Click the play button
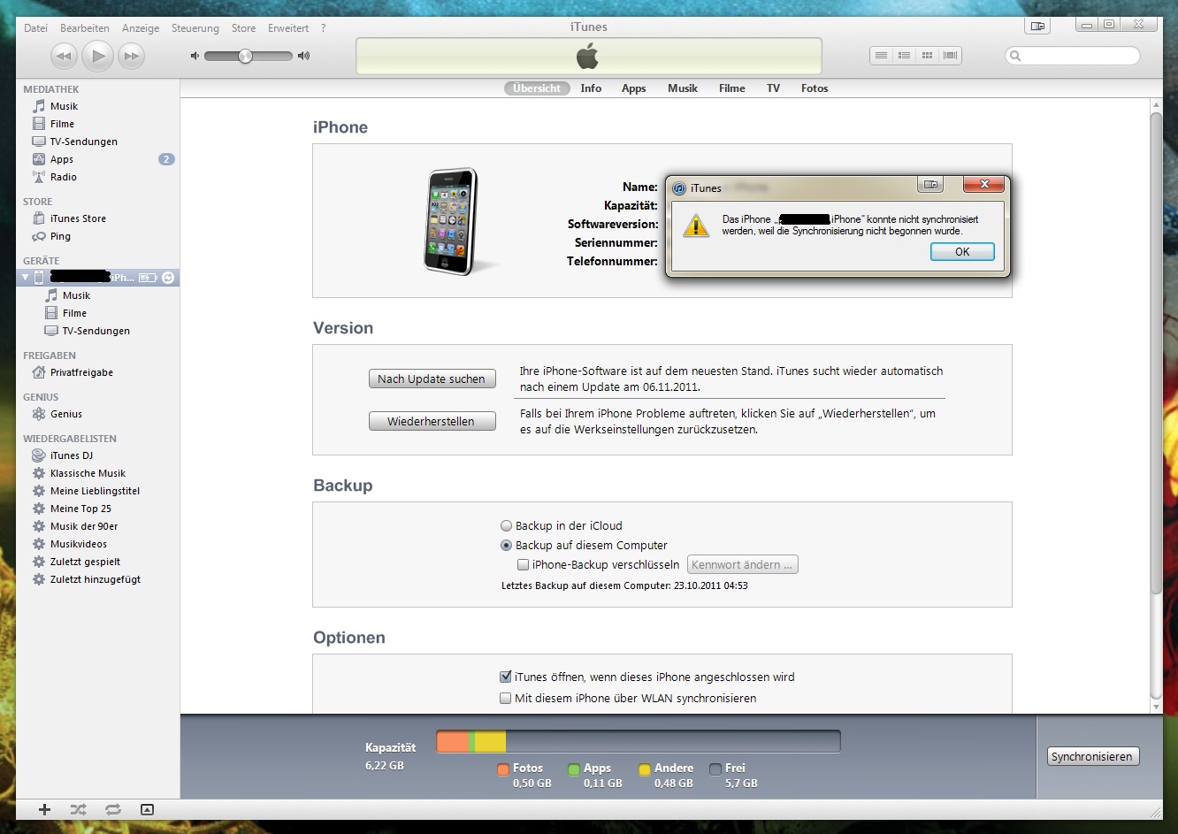The image size is (1178, 834). (x=97, y=57)
